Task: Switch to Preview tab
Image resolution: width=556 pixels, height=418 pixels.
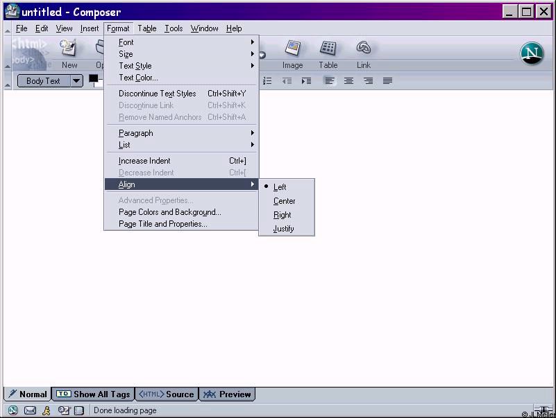Action: (227, 394)
